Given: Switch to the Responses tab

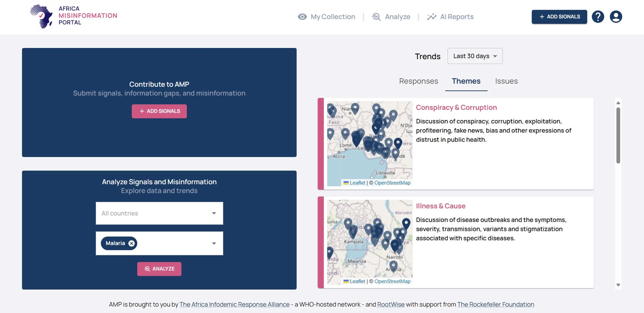Looking at the screenshot, I should (418, 81).
